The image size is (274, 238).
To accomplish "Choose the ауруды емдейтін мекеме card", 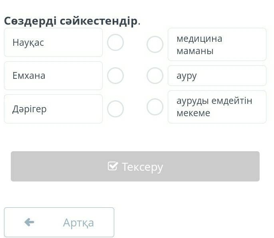I will [x=217, y=107].
